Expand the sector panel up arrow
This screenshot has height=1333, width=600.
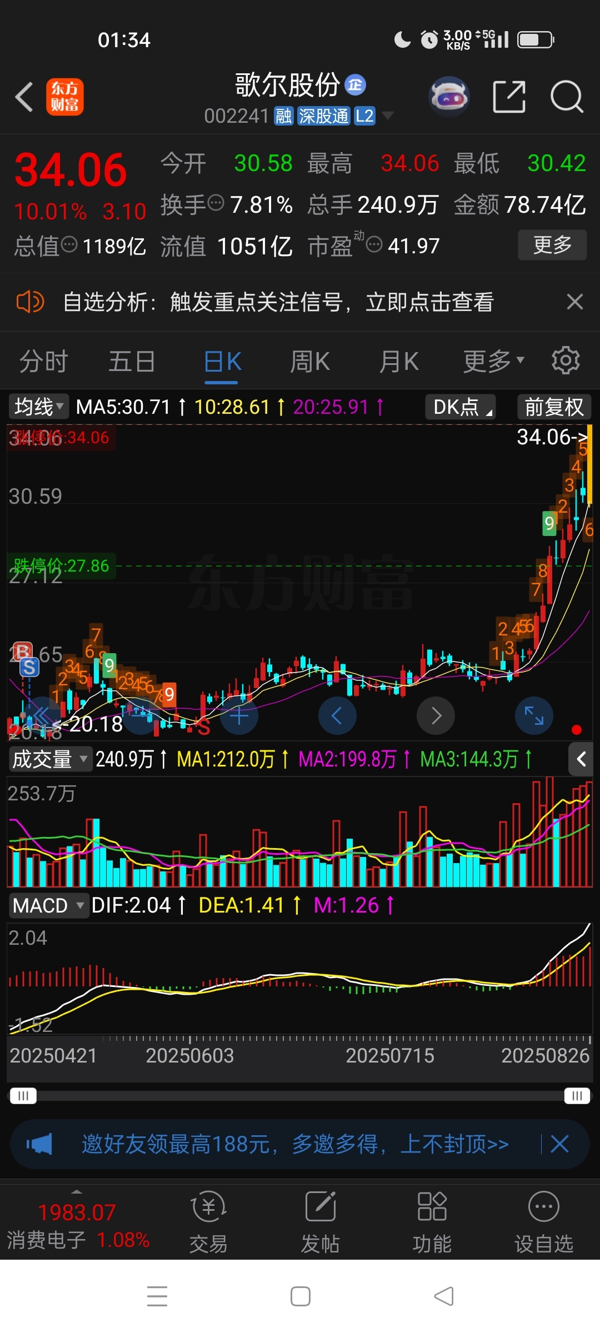pyautogui.click(x=77, y=1191)
